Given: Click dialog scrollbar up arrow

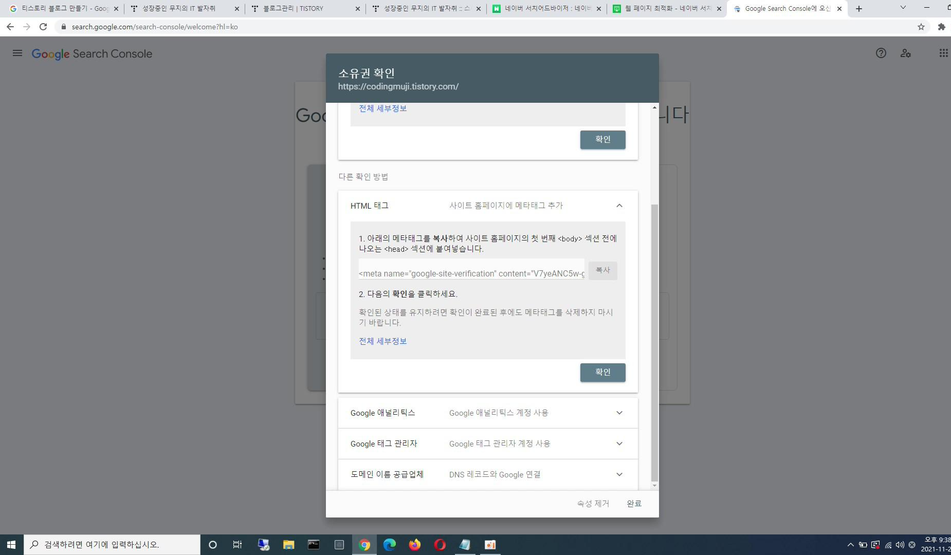Looking at the screenshot, I should [x=654, y=107].
